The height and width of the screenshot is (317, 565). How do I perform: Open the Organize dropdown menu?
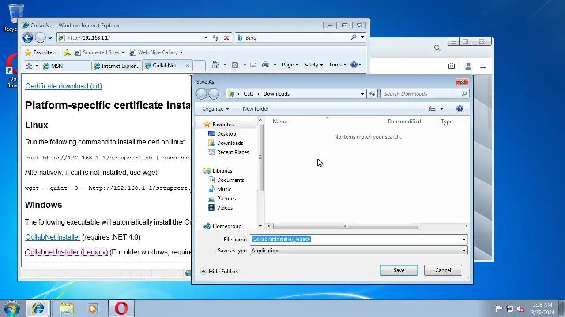pos(216,109)
